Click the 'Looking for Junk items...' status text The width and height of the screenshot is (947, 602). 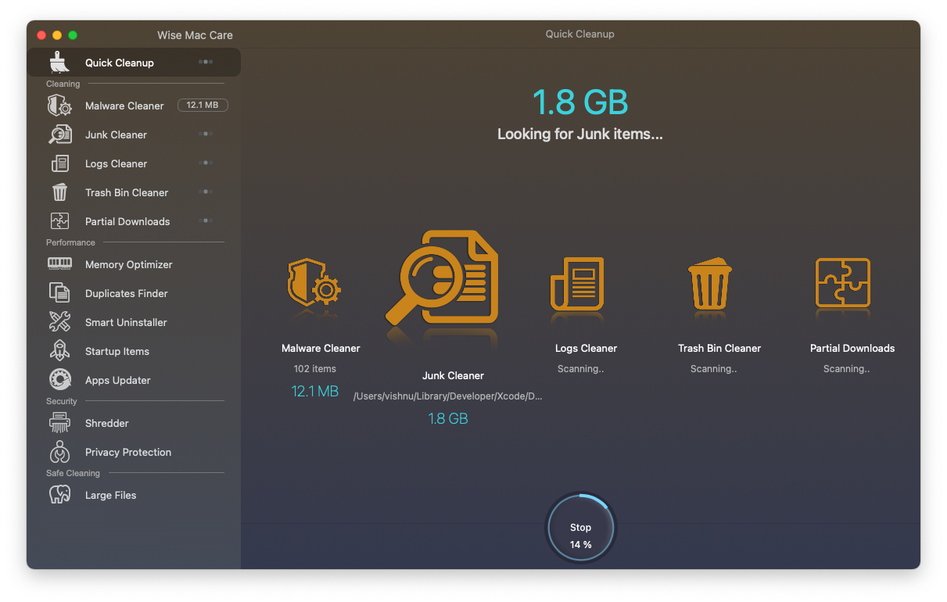pos(580,134)
